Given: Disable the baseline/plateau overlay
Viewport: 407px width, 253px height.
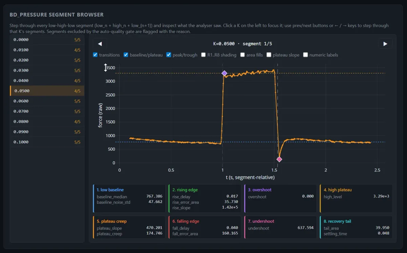Looking at the screenshot, I should pyautogui.click(x=126, y=55).
